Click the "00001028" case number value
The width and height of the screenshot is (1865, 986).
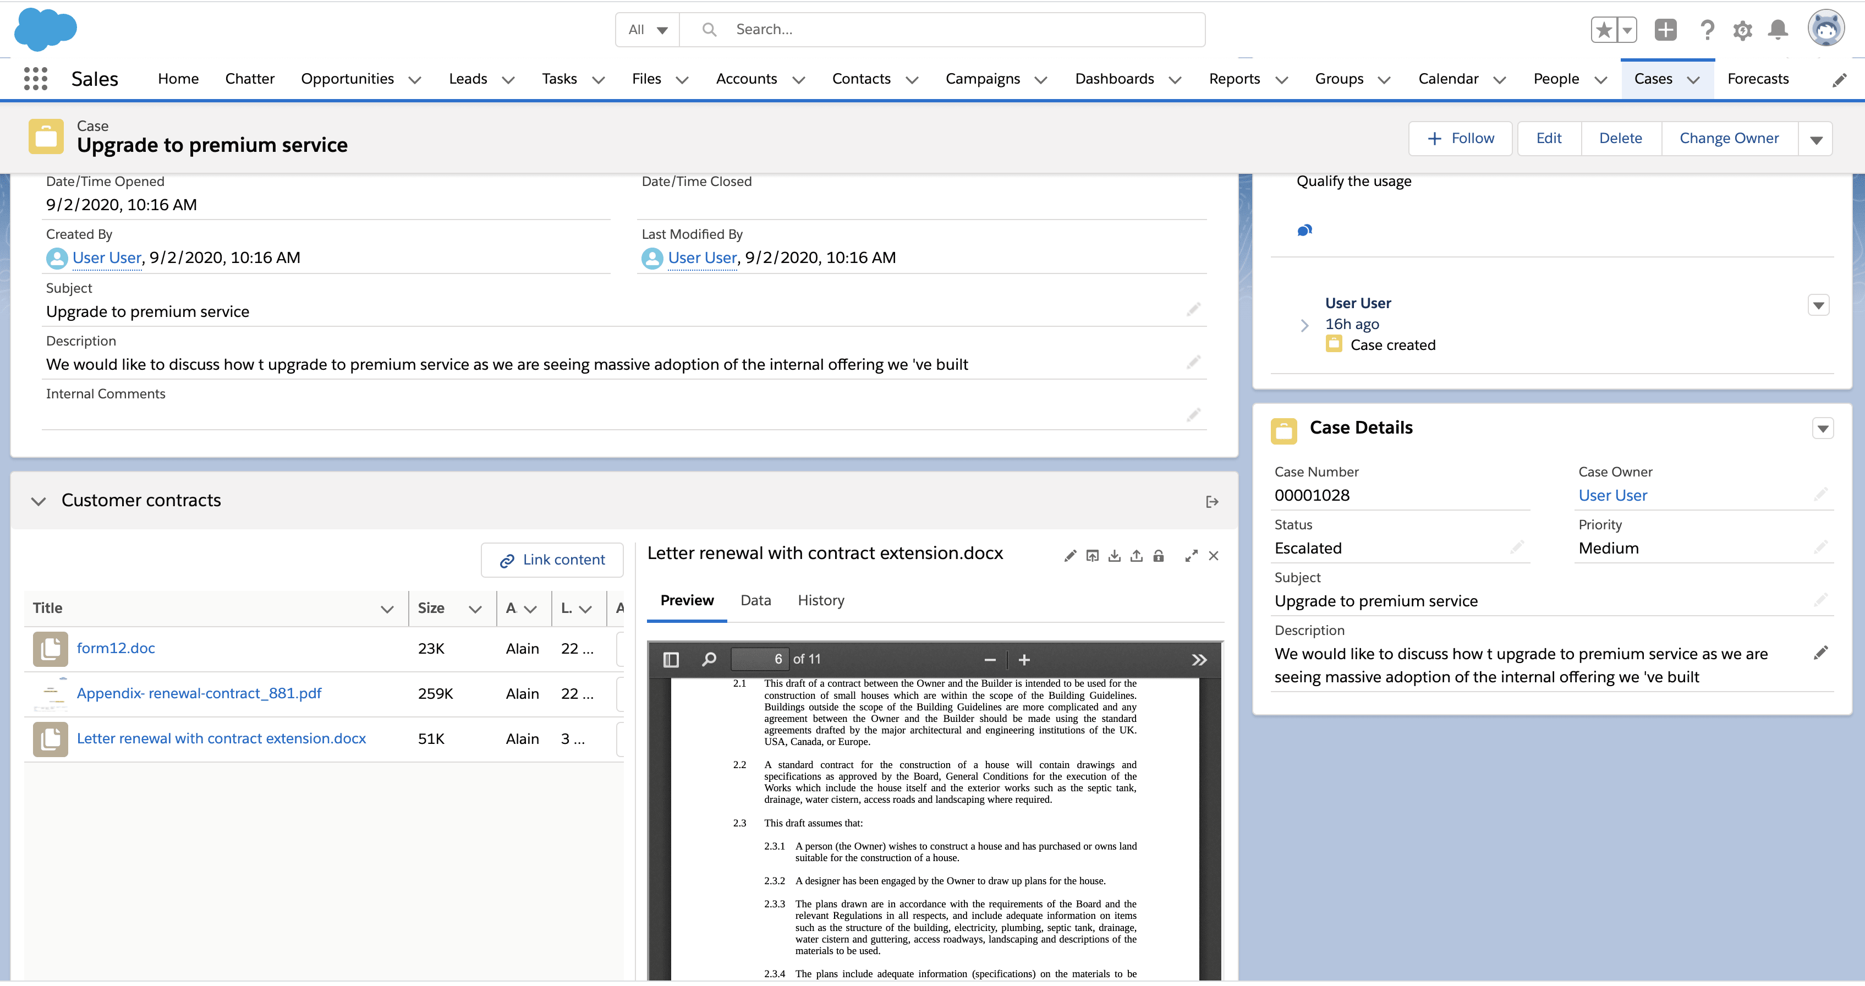click(x=1312, y=496)
